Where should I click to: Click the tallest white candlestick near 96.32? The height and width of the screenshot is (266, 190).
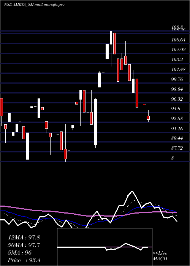point(95,122)
